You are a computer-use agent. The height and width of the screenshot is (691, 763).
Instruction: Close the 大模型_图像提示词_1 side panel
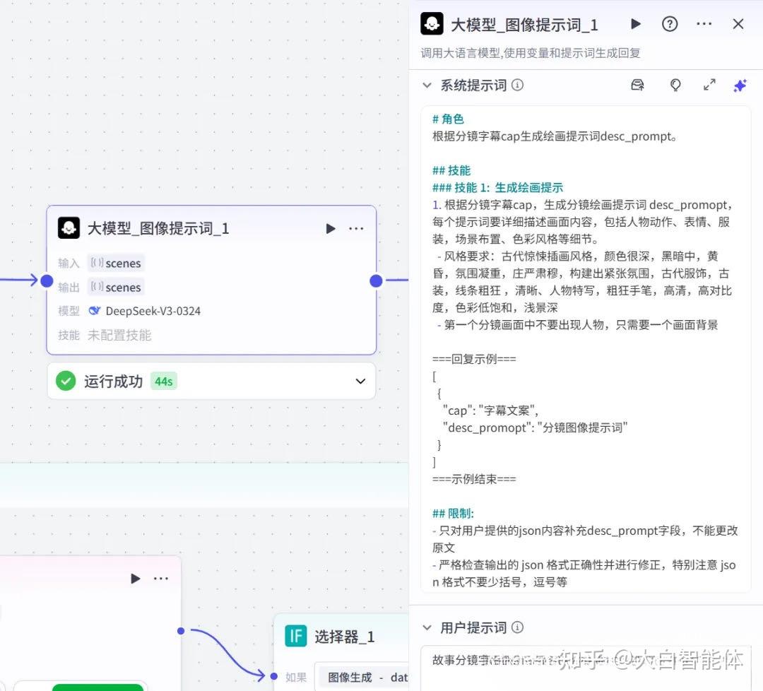738,24
